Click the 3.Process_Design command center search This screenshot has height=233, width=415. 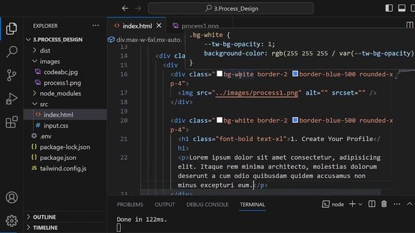(231, 8)
